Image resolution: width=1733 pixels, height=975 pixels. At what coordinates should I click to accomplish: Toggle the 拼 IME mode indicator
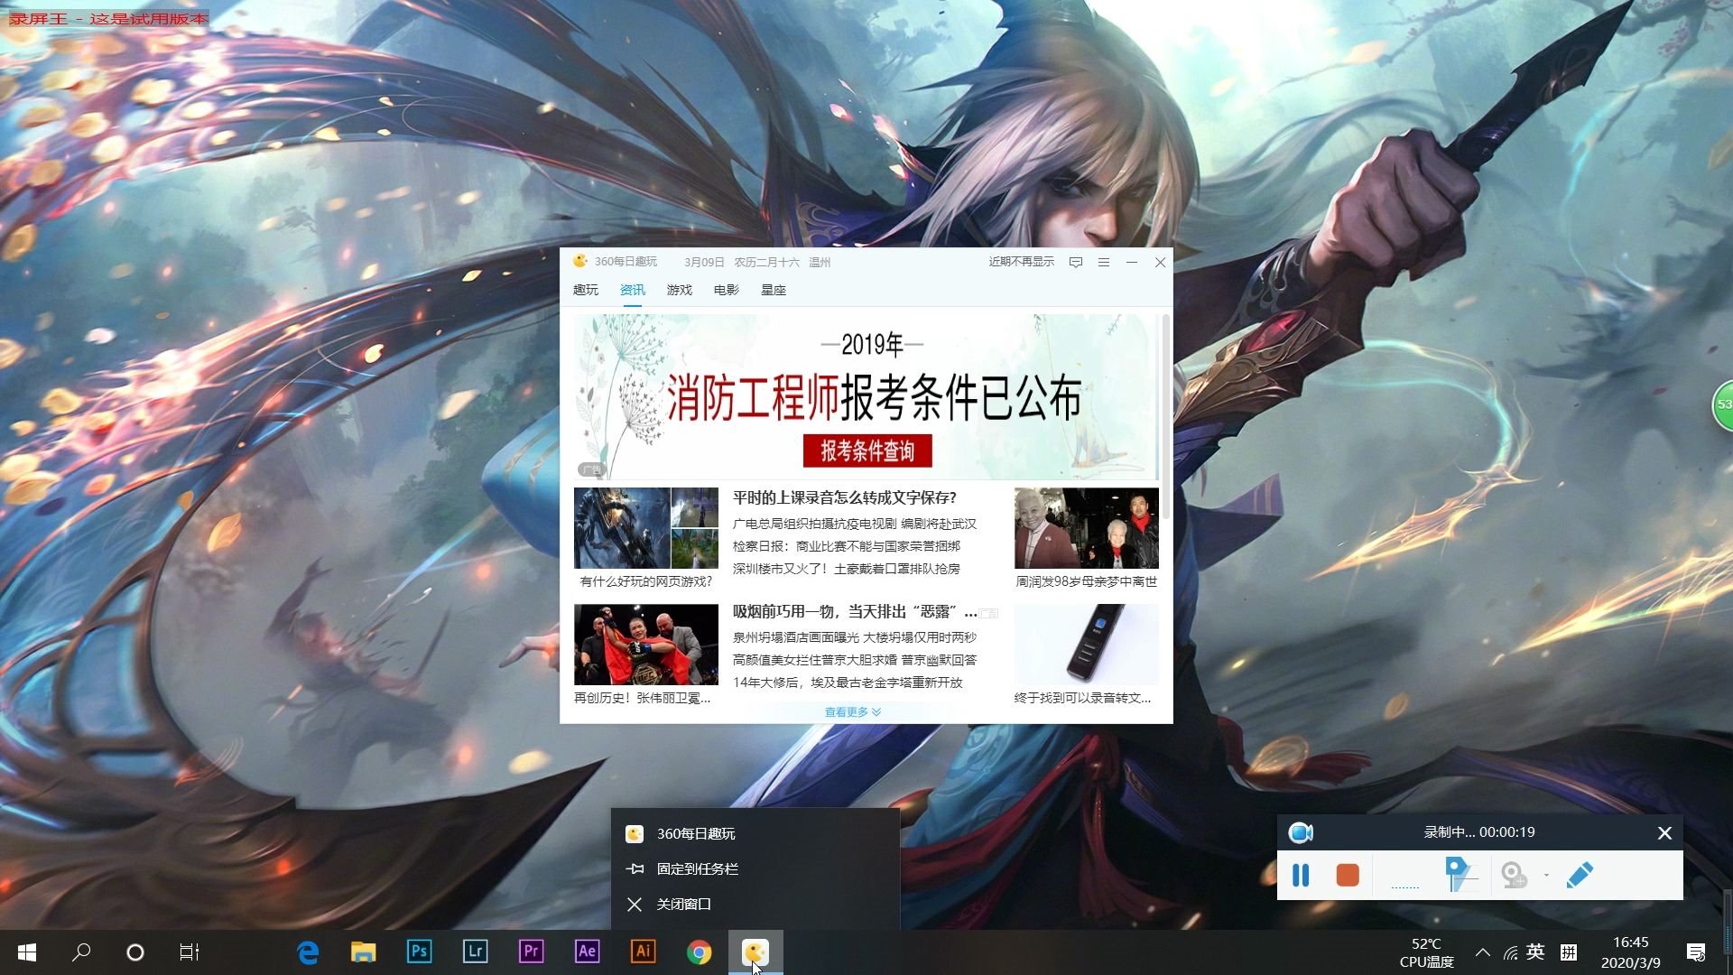pos(1569,952)
